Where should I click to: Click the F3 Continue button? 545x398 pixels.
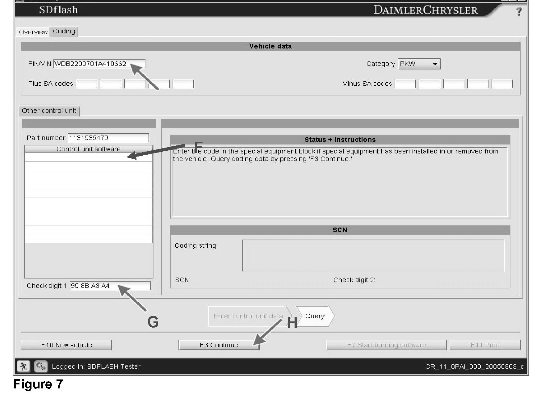click(219, 345)
